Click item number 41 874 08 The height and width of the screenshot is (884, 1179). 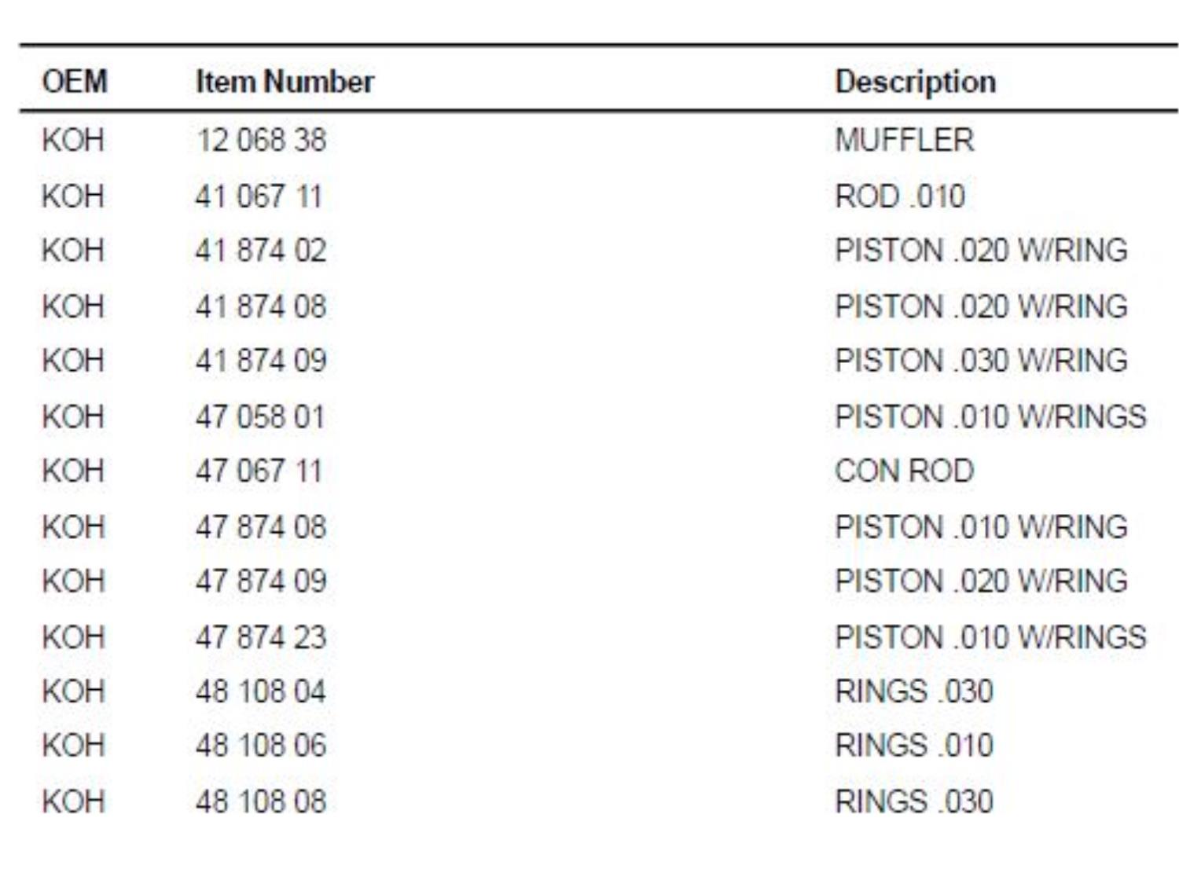click(x=261, y=306)
